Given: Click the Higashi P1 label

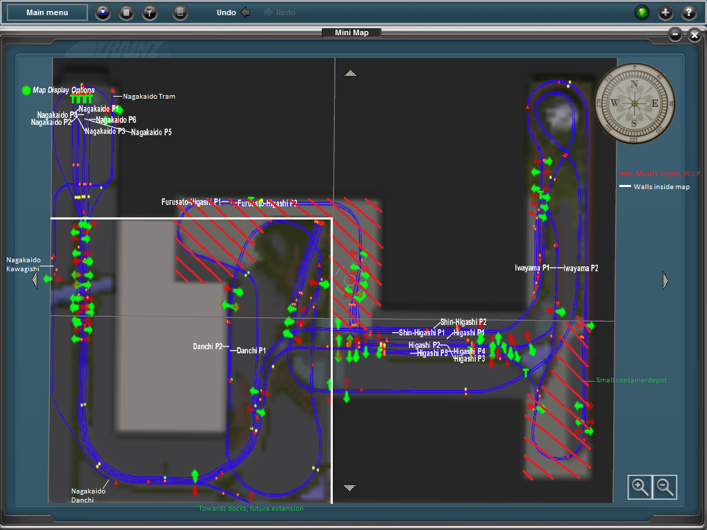Looking at the screenshot, I should pyautogui.click(x=469, y=333).
